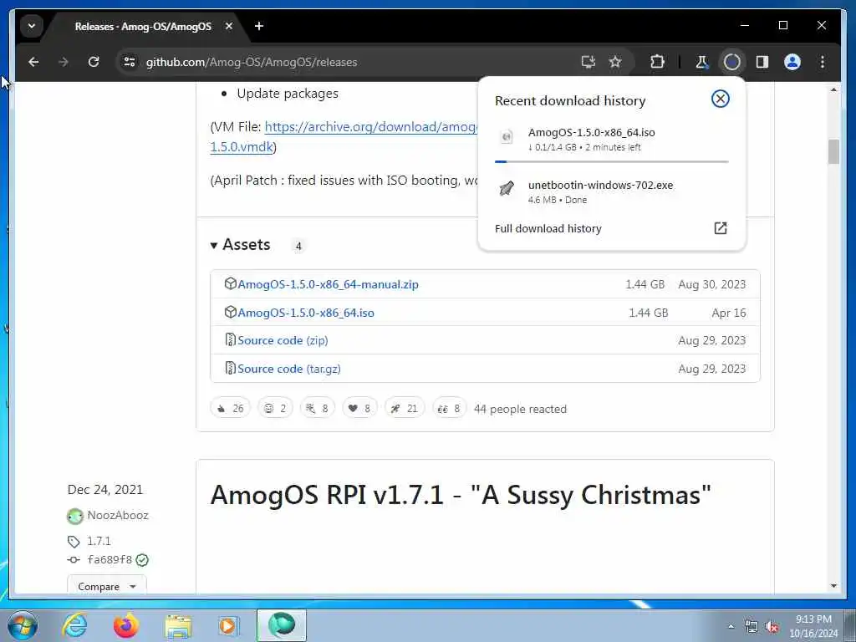Click the scrollbar down arrow
This screenshot has width=856, height=642.
[833, 586]
